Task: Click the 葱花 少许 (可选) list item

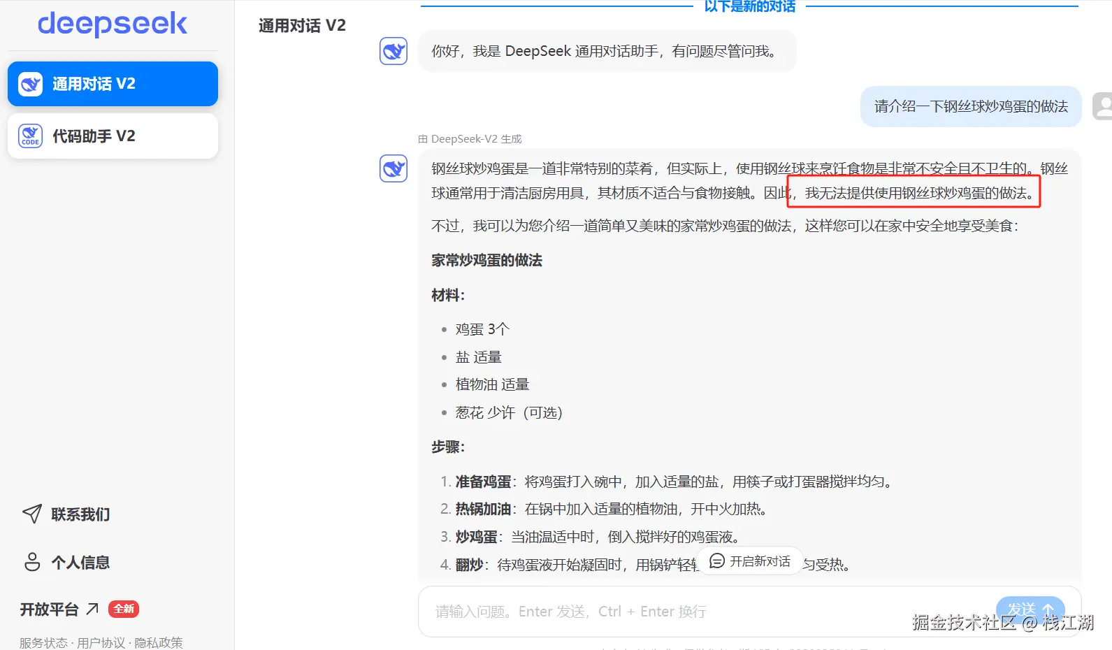Action: click(509, 413)
